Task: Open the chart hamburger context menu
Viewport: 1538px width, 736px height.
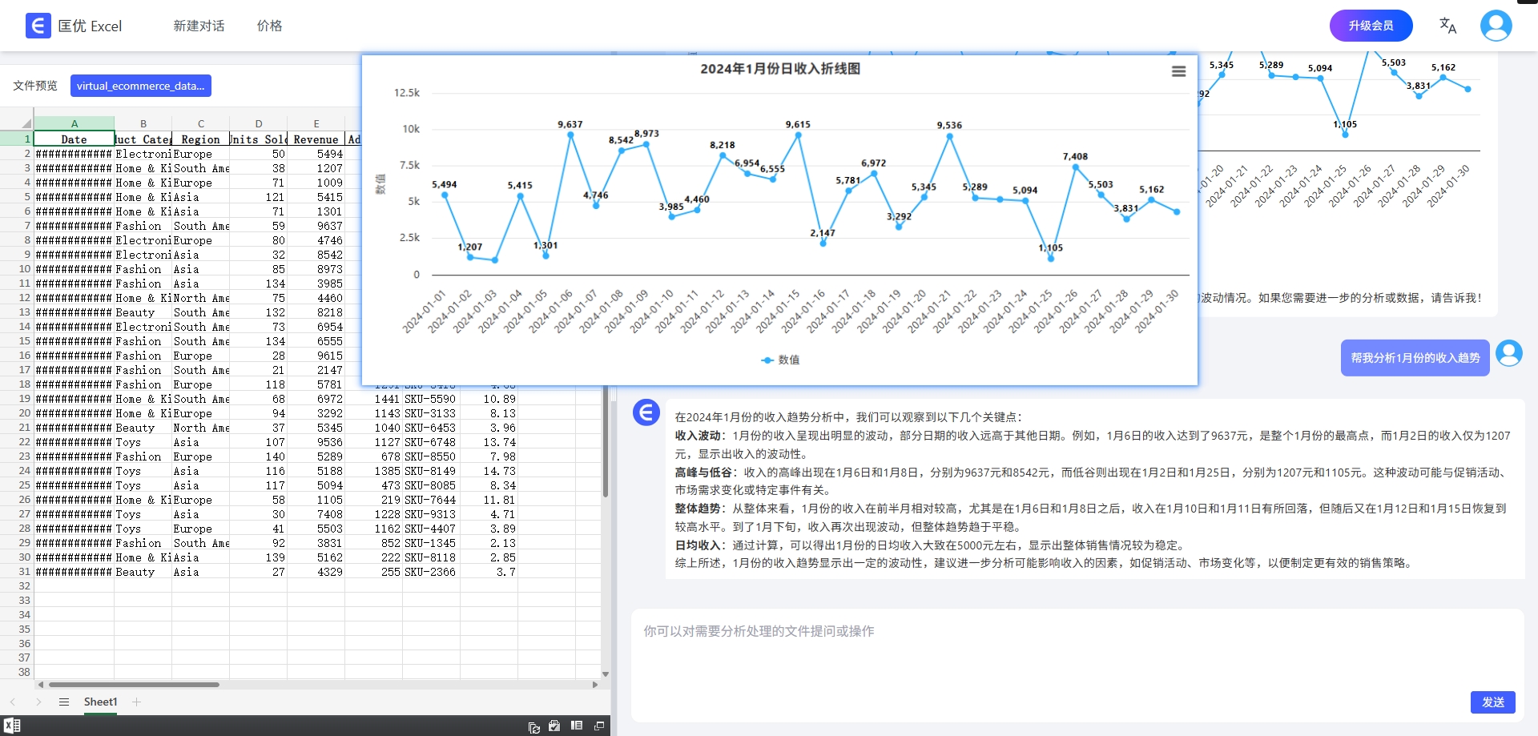Action: [x=1178, y=71]
